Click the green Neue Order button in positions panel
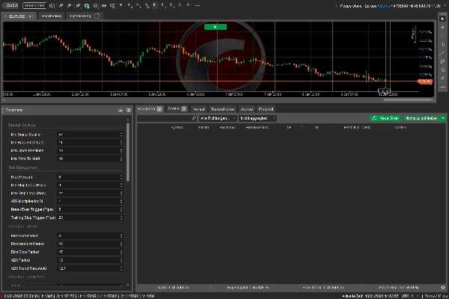 point(385,118)
